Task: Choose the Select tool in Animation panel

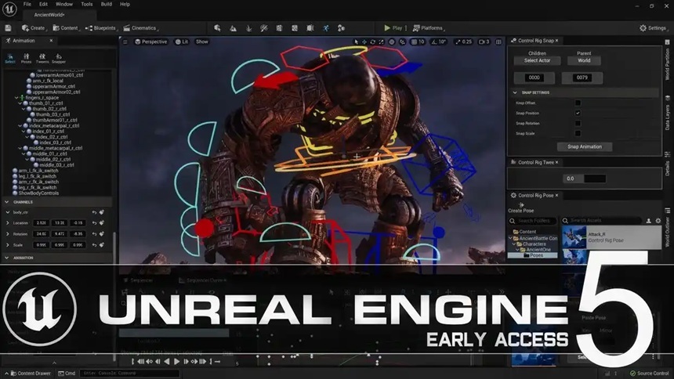Action: point(10,59)
